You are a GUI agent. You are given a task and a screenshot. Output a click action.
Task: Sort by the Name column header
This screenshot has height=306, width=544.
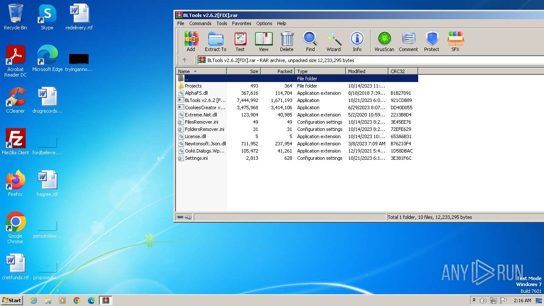coord(201,71)
